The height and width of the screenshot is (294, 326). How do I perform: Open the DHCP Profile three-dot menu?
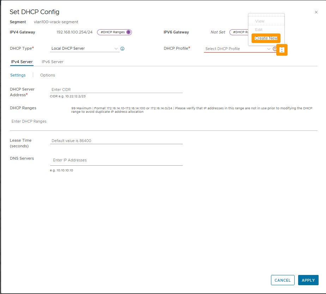(282, 50)
